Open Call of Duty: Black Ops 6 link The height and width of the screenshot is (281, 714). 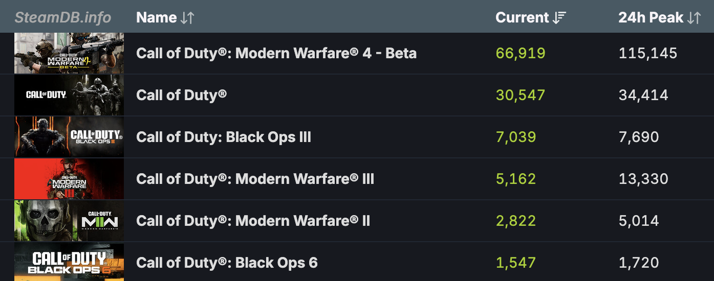(x=227, y=263)
